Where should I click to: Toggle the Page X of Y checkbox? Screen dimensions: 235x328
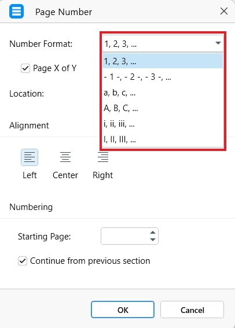click(x=25, y=68)
